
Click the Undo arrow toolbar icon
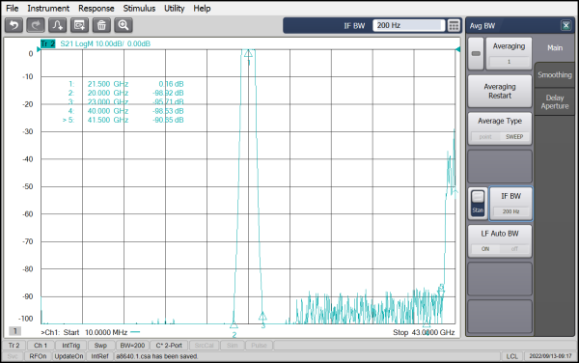pos(14,25)
